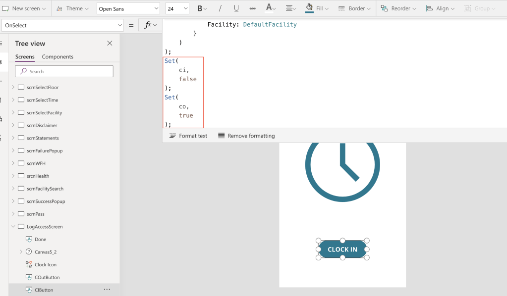This screenshot has width=507, height=296.
Task: Apply strikethrough formatting
Action: [x=253, y=8]
